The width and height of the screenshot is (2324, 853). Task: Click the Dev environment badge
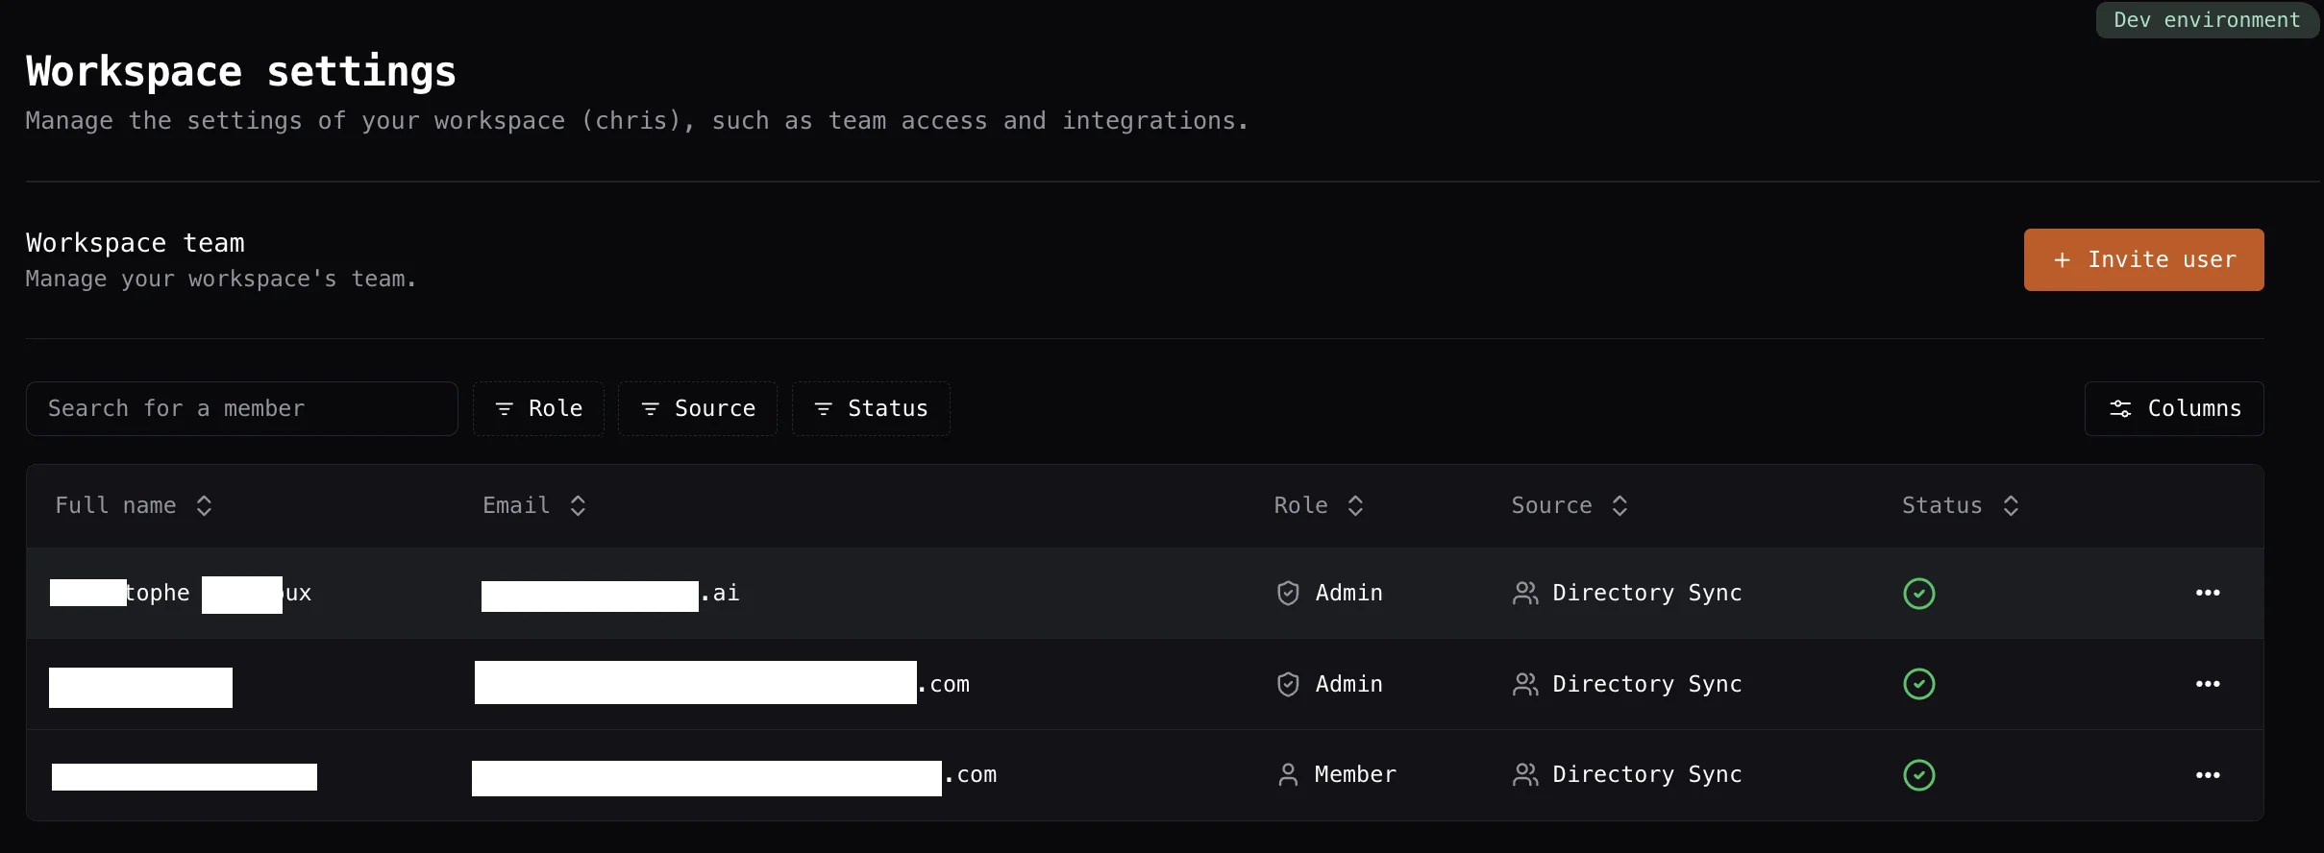[x=2207, y=19]
